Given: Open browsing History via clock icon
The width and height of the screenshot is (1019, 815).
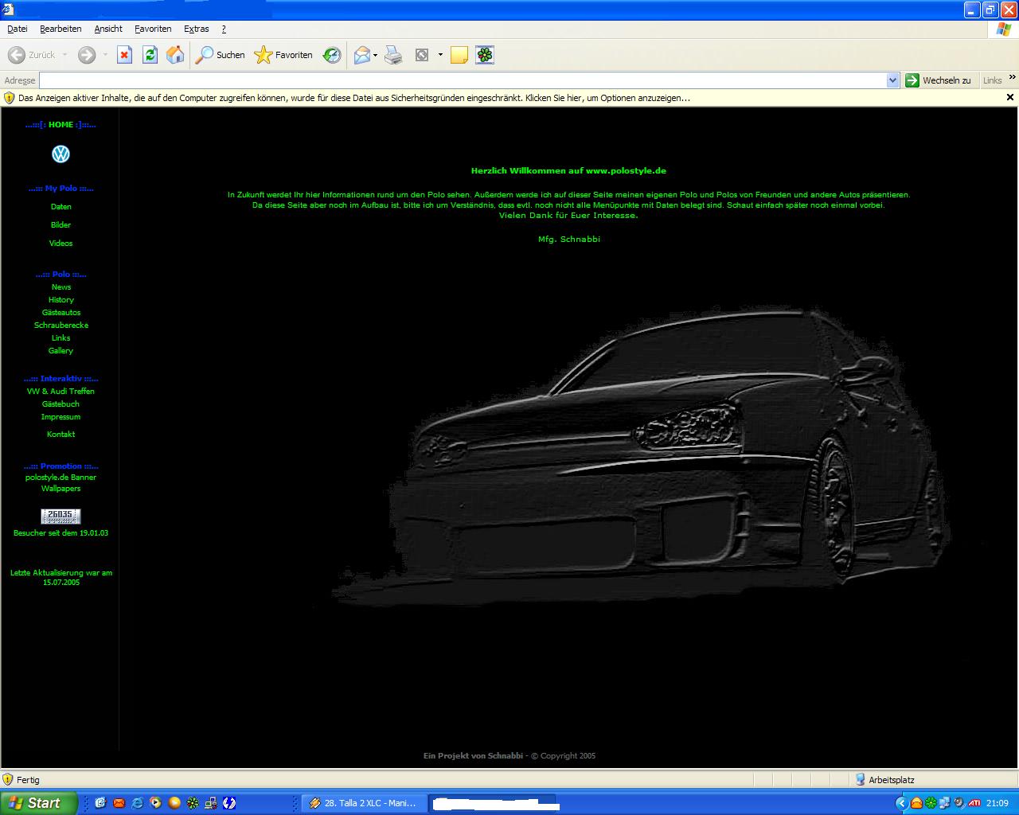Looking at the screenshot, I should 332,55.
